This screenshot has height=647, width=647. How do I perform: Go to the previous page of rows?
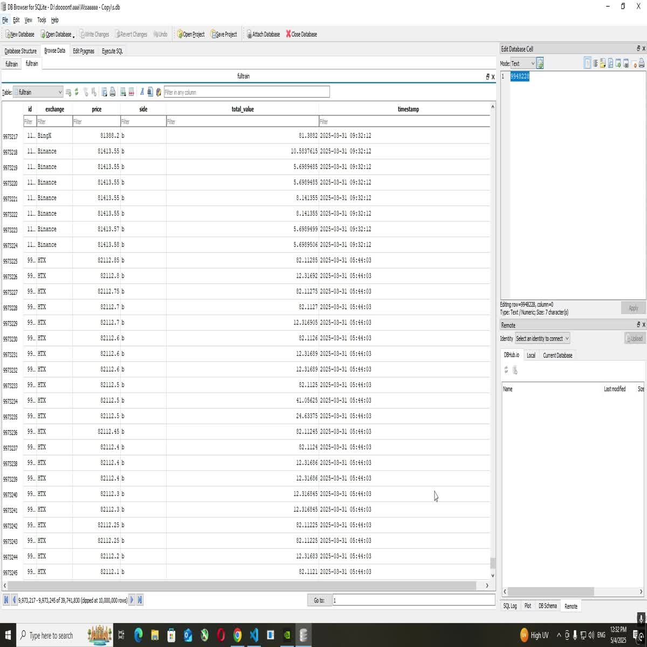[x=14, y=600]
